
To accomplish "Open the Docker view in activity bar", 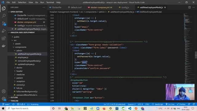I will (4, 46).
